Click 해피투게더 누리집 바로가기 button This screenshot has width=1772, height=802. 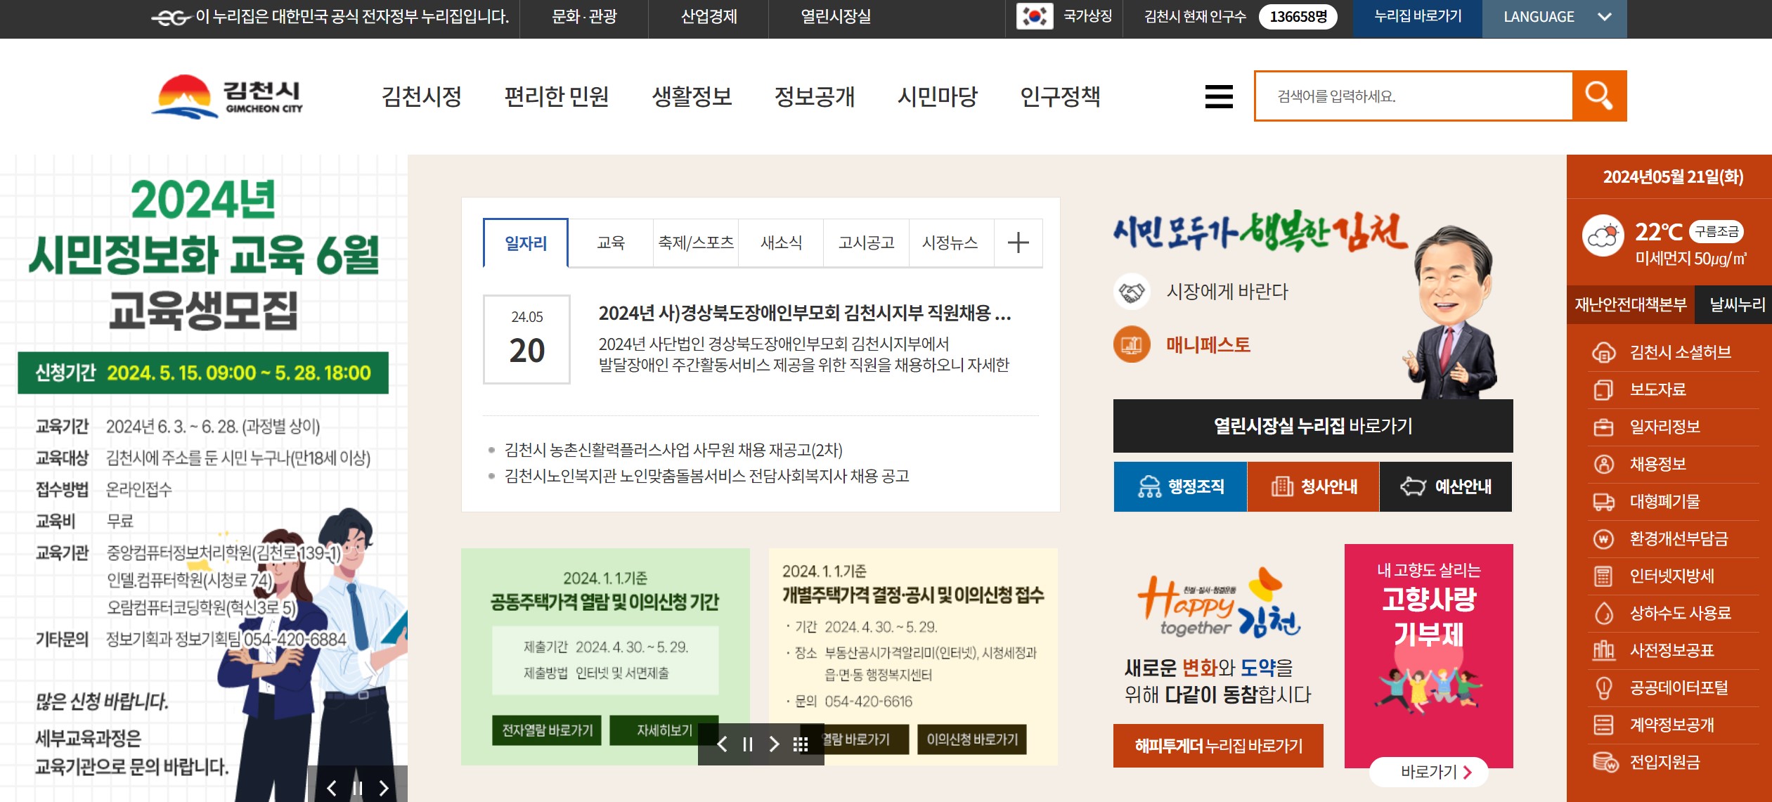coord(1218,746)
